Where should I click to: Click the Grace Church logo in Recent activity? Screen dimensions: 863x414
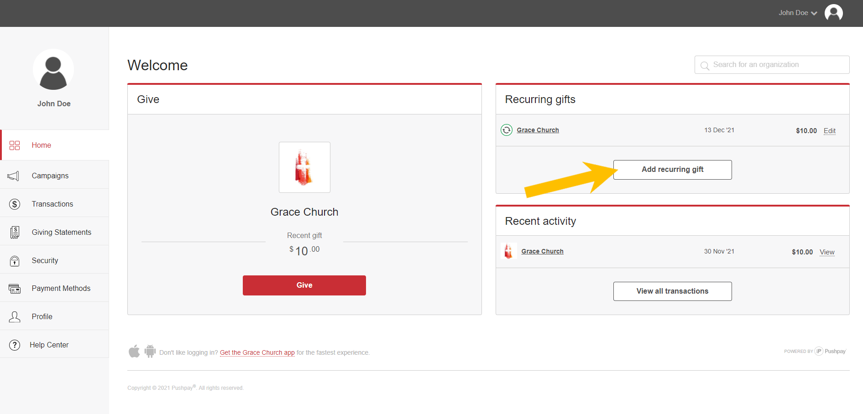click(508, 251)
